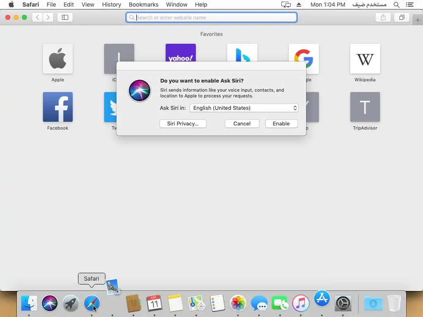
Task: Go back with the back arrow button
Action: tap(37, 17)
